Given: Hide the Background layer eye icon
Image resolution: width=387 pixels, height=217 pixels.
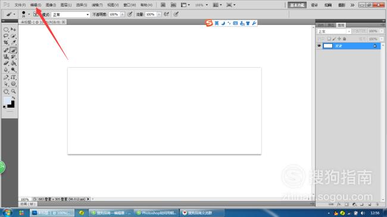Looking at the screenshot, I should click(x=319, y=46).
